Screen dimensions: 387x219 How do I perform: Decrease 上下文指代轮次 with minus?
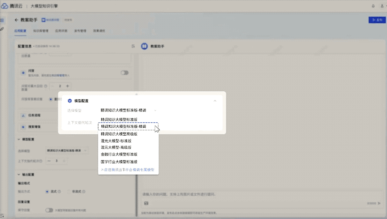click(49, 161)
